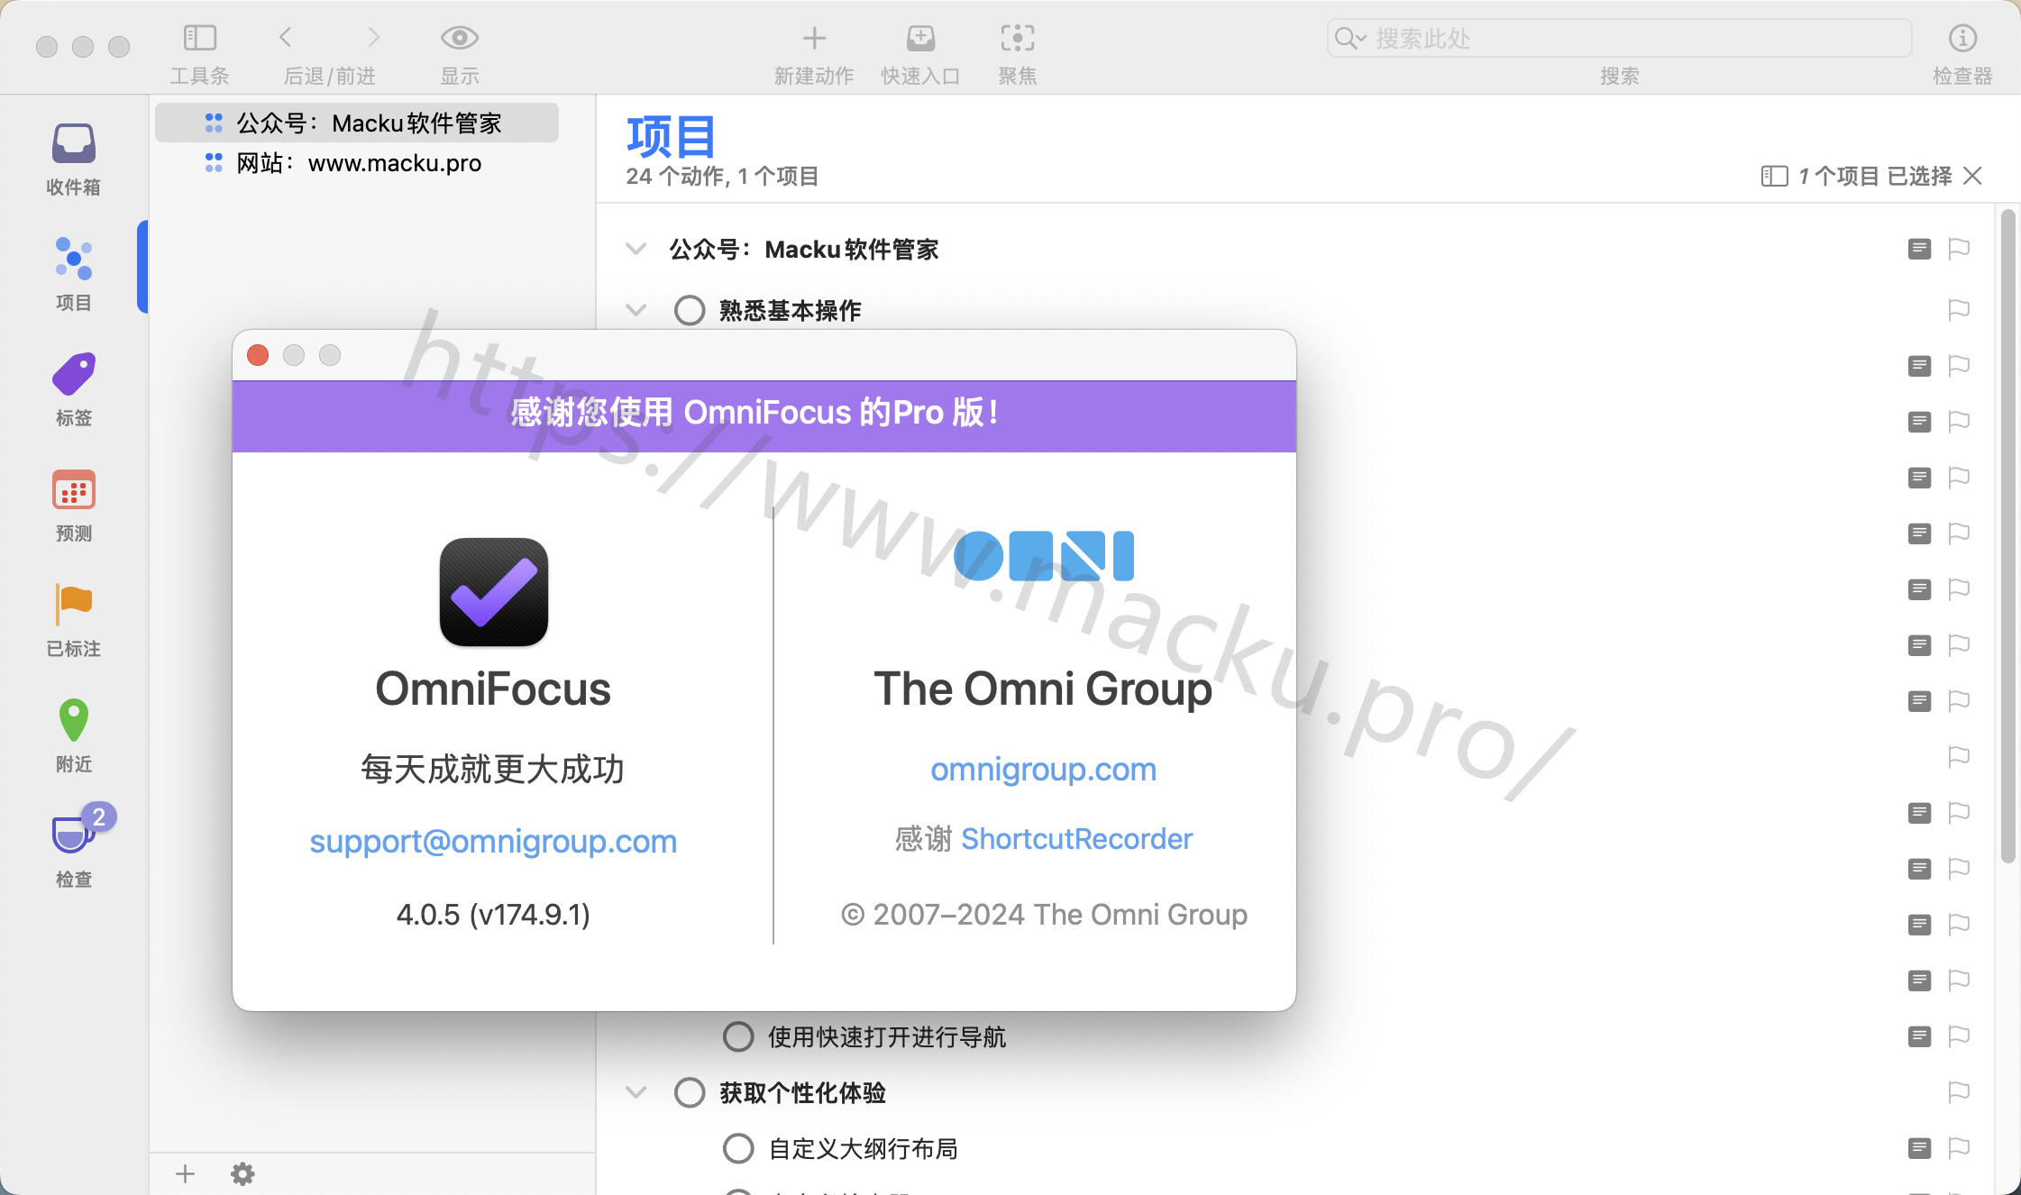Go back with the left arrow
The height and width of the screenshot is (1195, 2021).
(286, 38)
